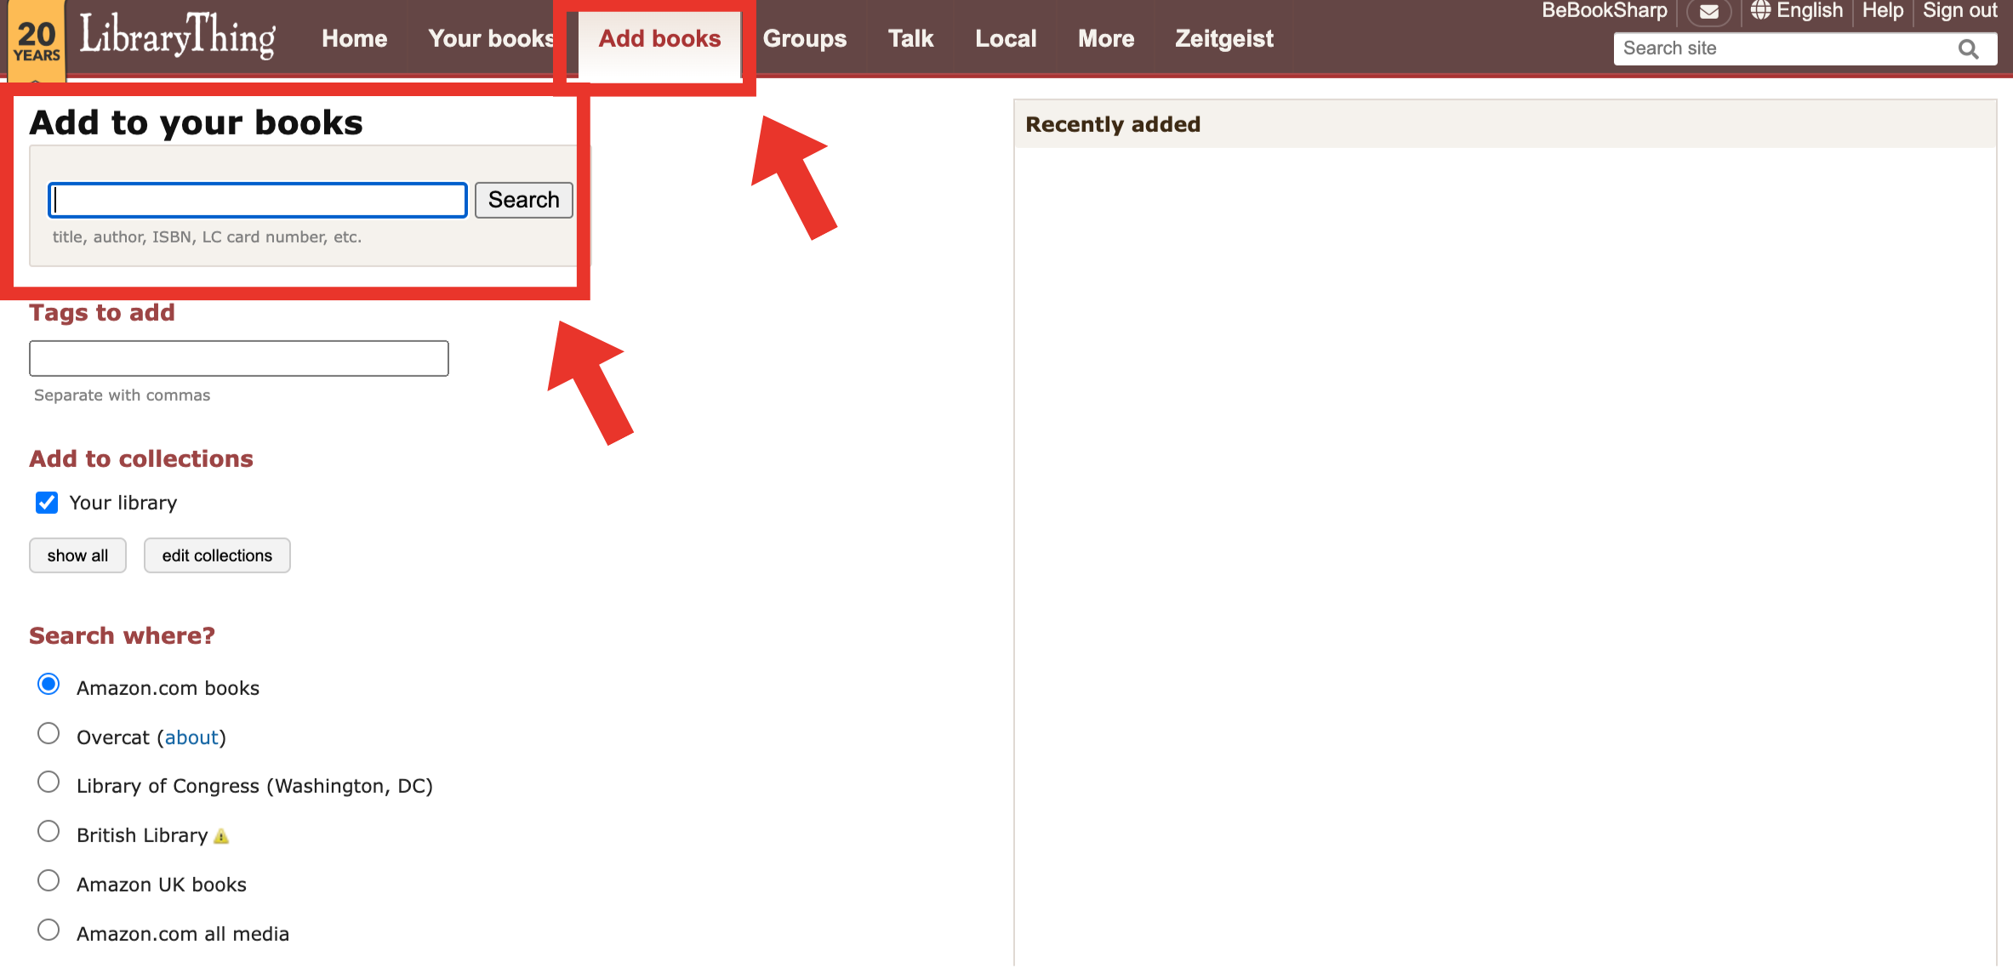Open the BeBookSharp profile
Viewport: 2013px width, 968px height.
[x=1605, y=11]
